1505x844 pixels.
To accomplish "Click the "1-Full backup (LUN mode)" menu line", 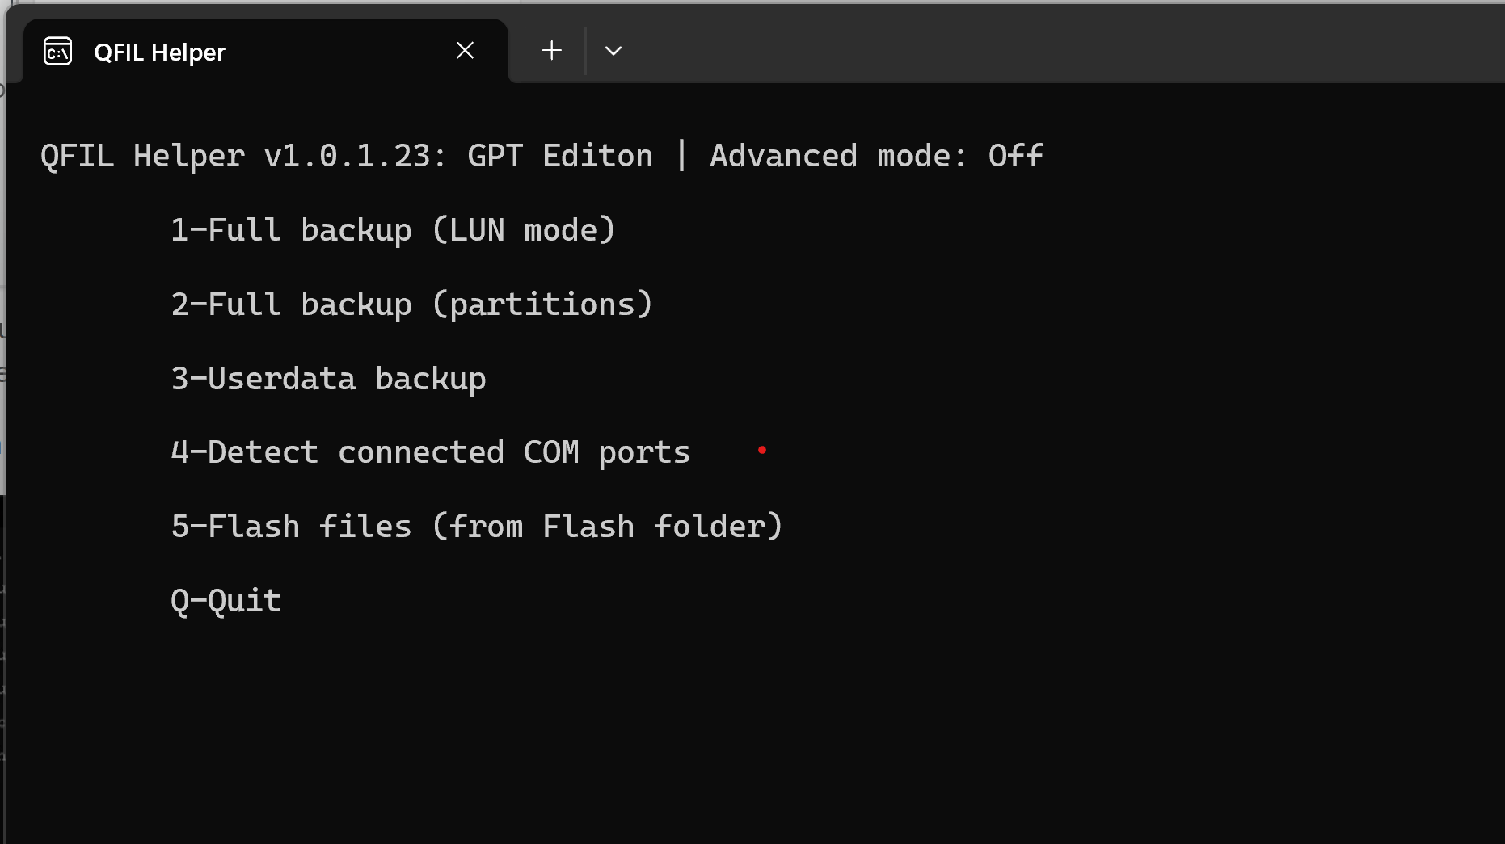I will pos(393,231).
